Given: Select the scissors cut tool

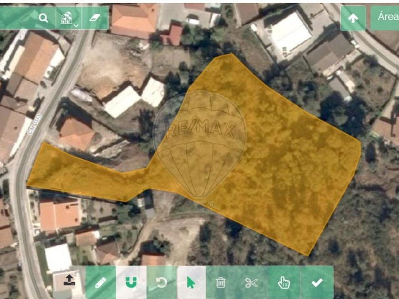Looking at the screenshot, I should tap(251, 282).
